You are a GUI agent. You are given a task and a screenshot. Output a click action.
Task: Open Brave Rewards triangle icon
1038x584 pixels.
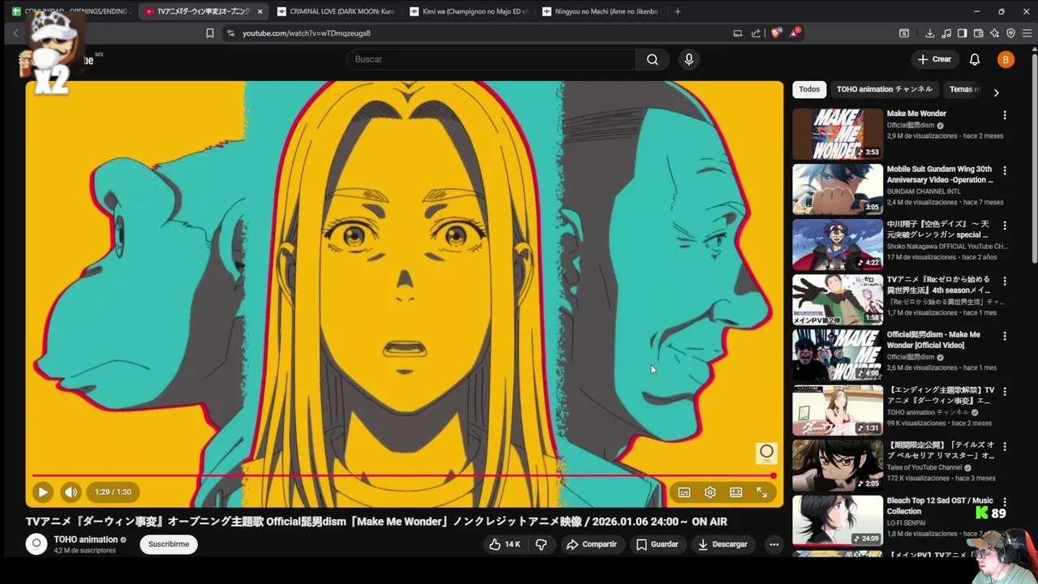(795, 33)
